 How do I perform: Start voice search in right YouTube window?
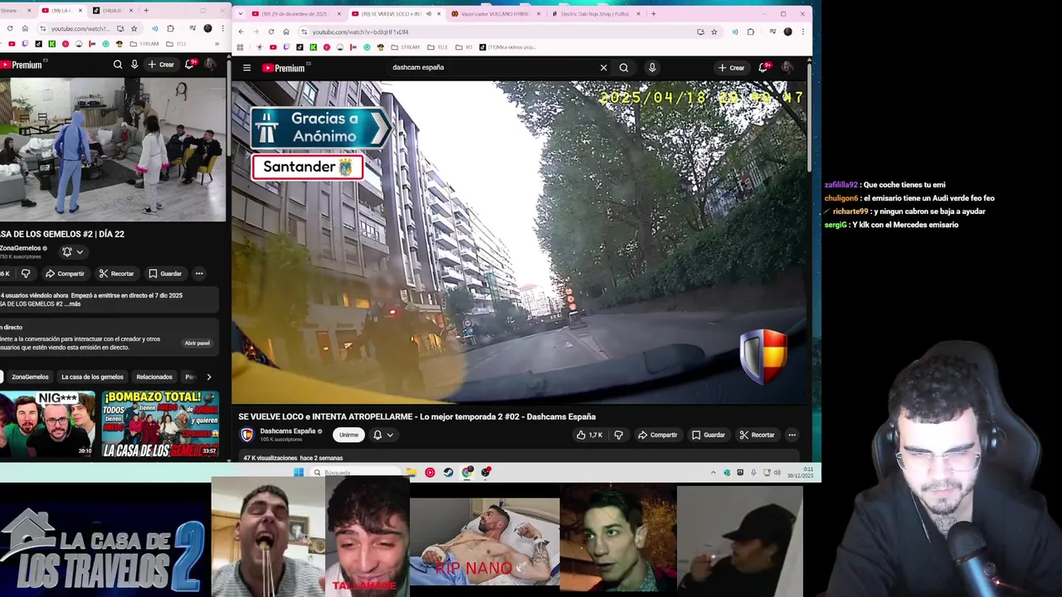click(x=652, y=68)
